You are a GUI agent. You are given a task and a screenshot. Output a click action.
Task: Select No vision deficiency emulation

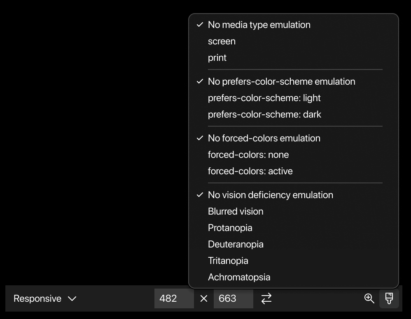[294, 195]
